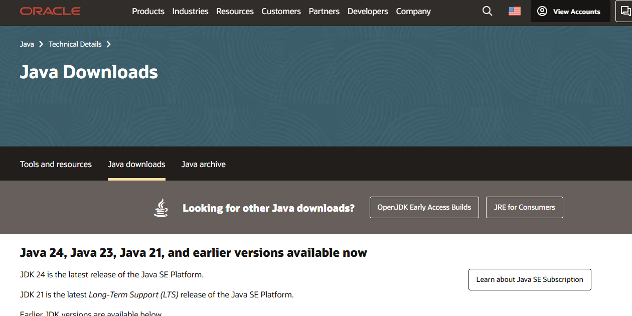Click the Oracle logo
632x316 pixels.
click(x=50, y=11)
